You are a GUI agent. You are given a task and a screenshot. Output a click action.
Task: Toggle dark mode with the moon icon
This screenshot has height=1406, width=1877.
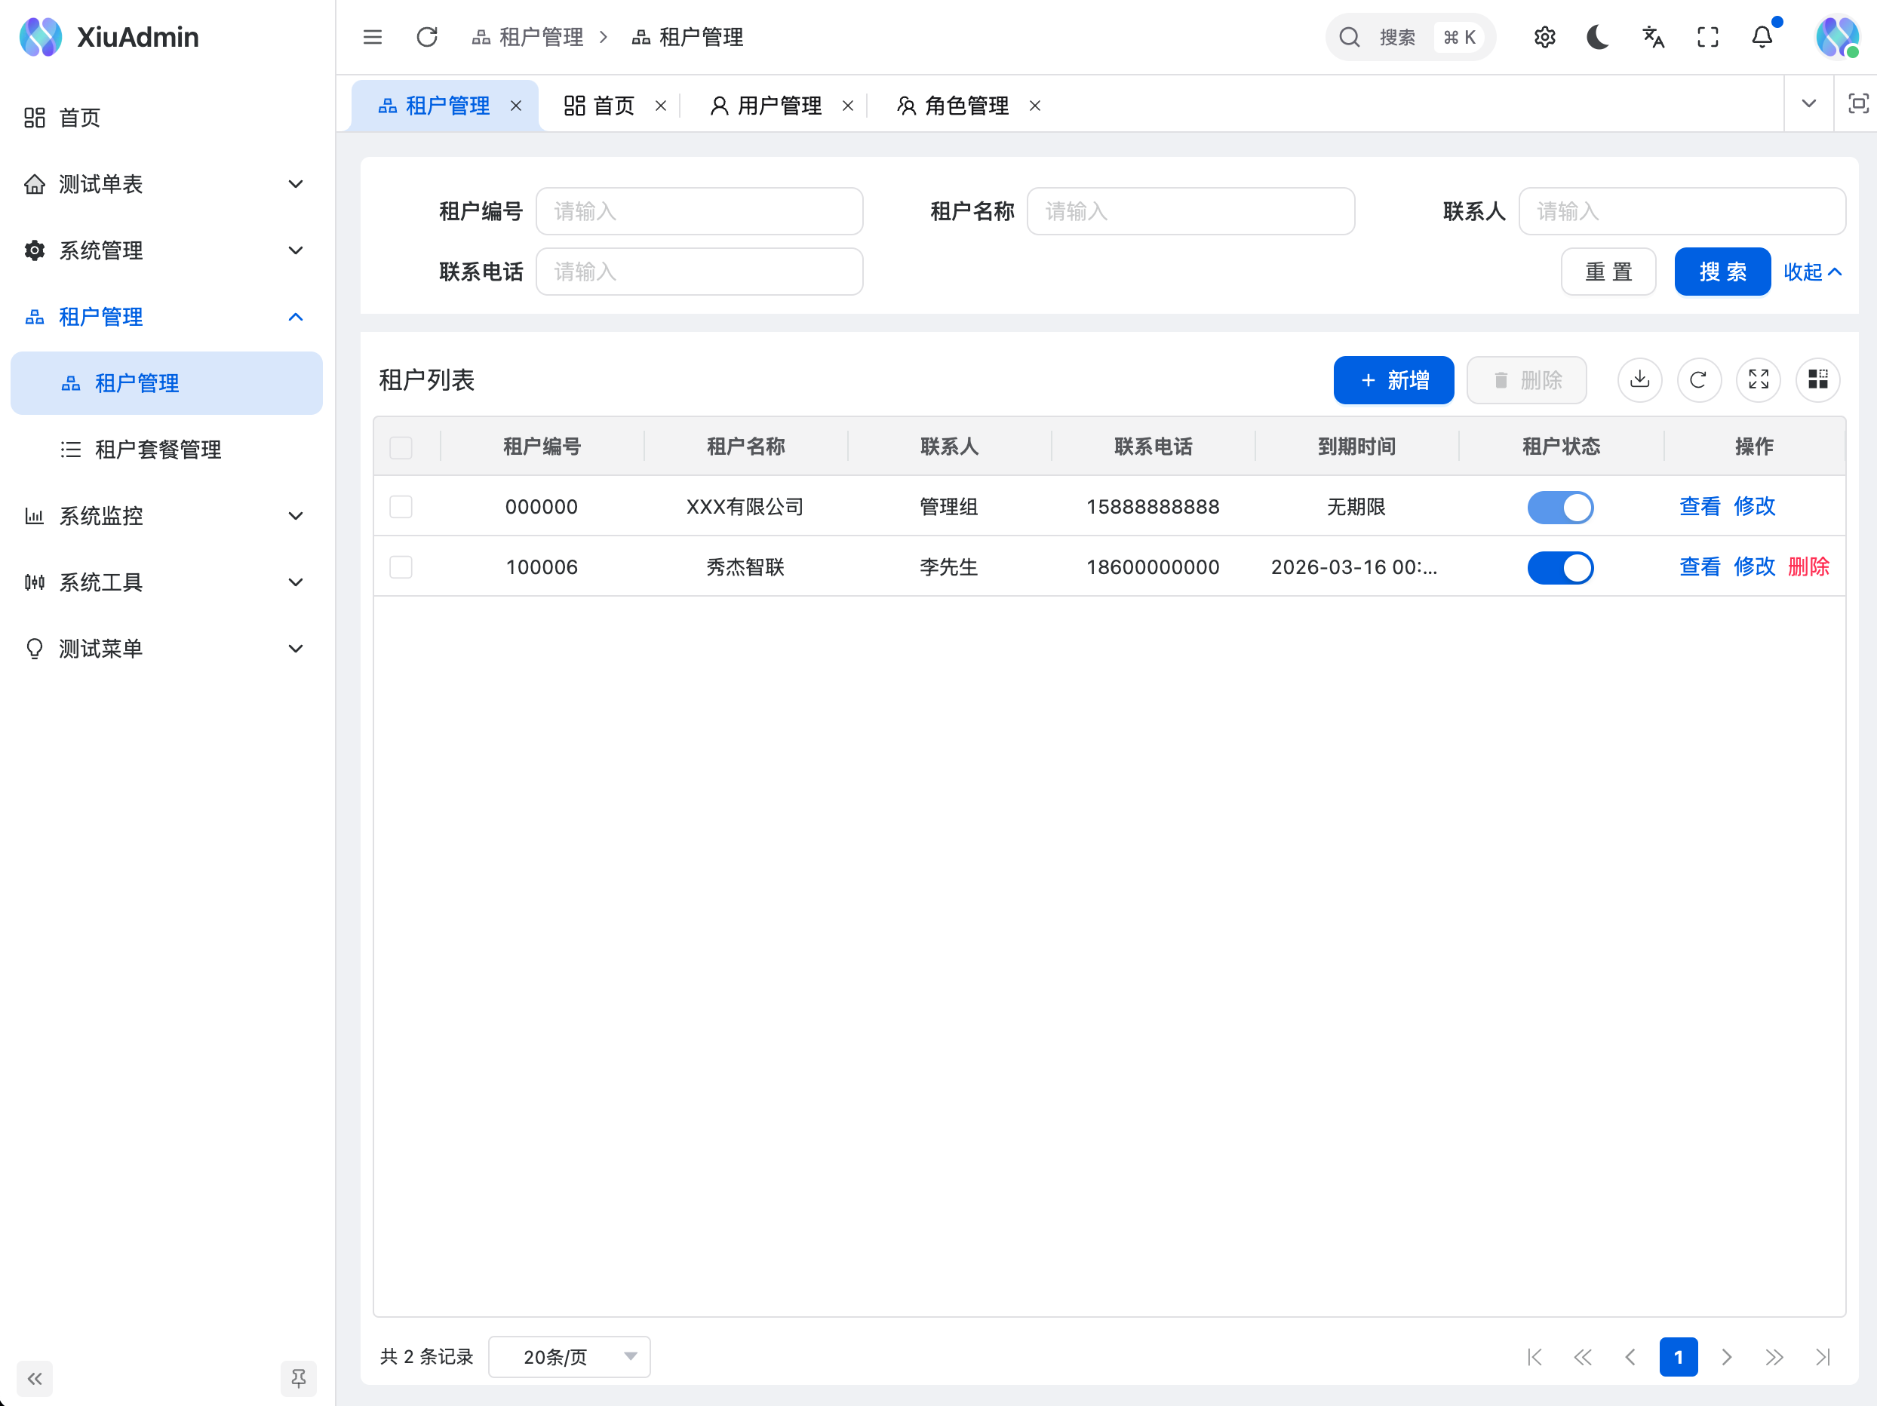pos(1598,36)
